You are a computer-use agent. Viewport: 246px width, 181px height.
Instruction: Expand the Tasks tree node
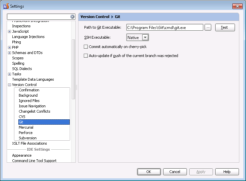[x=9, y=74]
